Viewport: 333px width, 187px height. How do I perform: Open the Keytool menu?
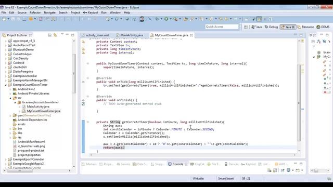[x=91, y=12]
